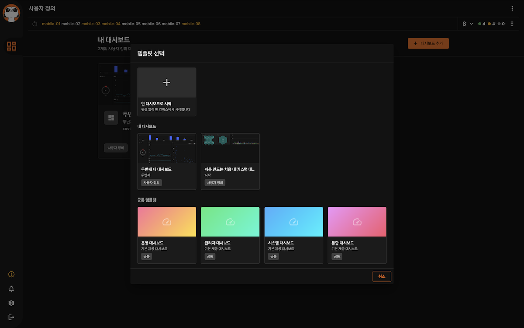Open the top-right vertical dots menu
Viewport: 524px width, 328px height.
tap(512, 8)
